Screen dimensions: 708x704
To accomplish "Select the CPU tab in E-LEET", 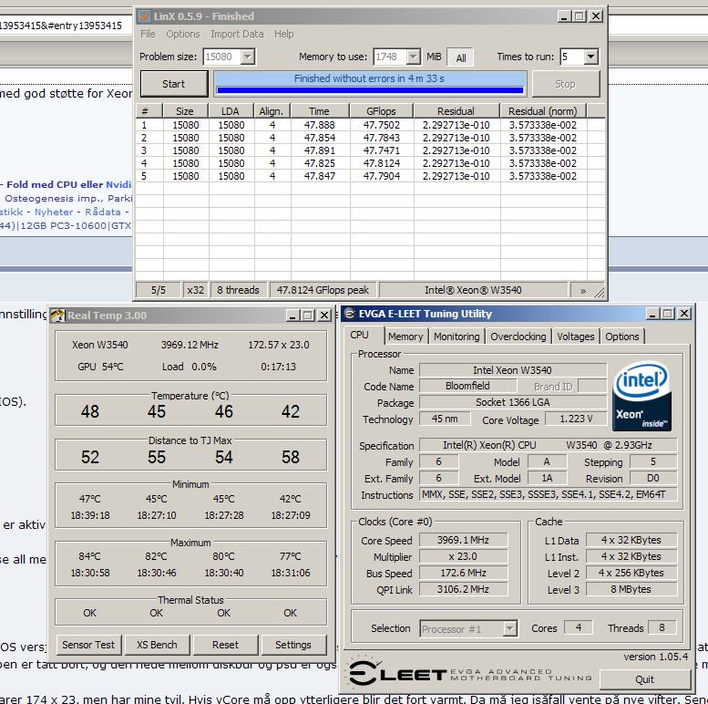I will (364, 336).
